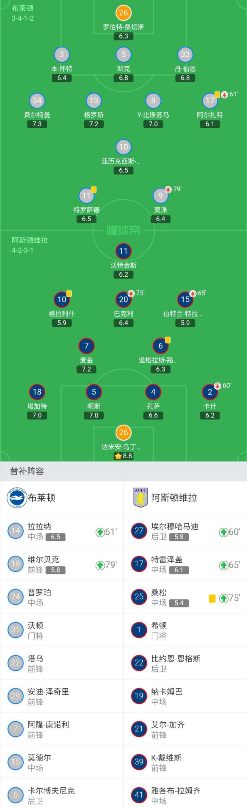Tap Brighton goalkeeper number 26 icon
This screenshot has height=808, width=247.
[123, 13]
